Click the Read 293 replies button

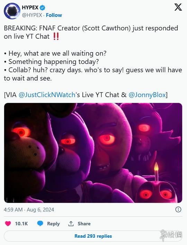[x=93, y=236]
